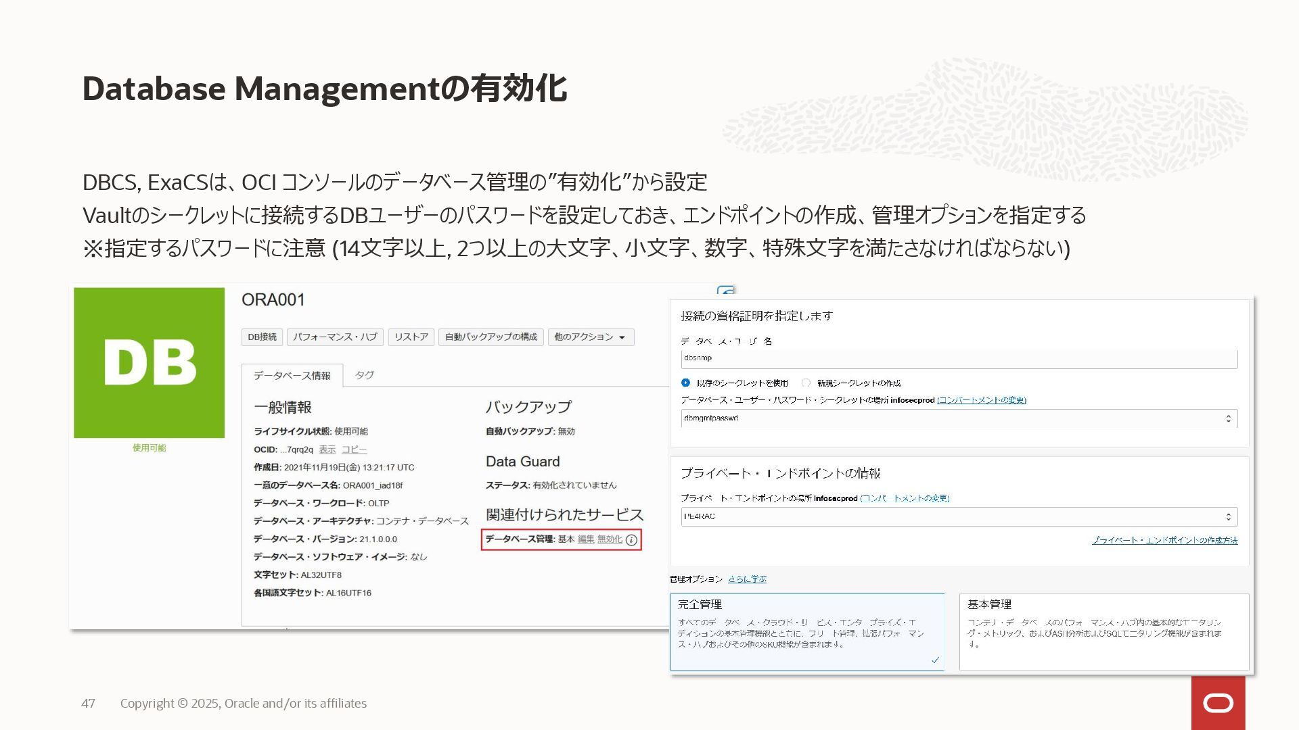The image size is (1299, 730).
Task: Select 新規シークレットの作成 radio button
Action: tap(806, 383)
